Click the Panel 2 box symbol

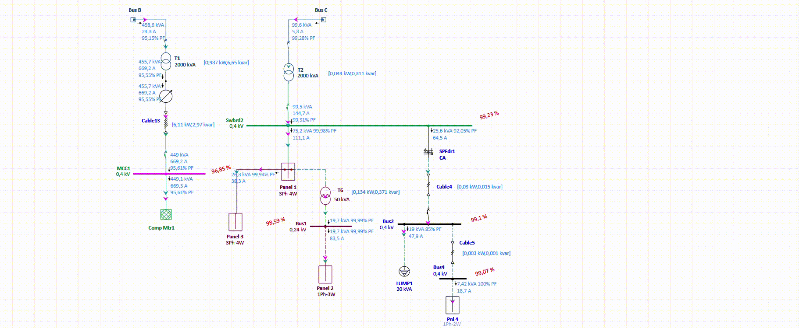325,274
